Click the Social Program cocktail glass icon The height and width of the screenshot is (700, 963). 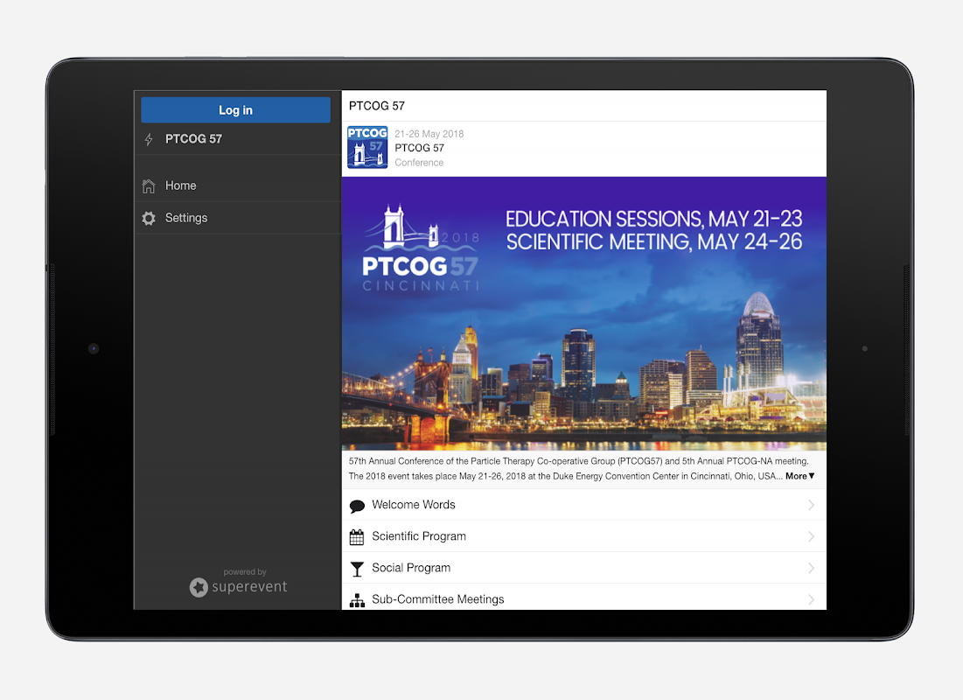click(x=357, y=569)
